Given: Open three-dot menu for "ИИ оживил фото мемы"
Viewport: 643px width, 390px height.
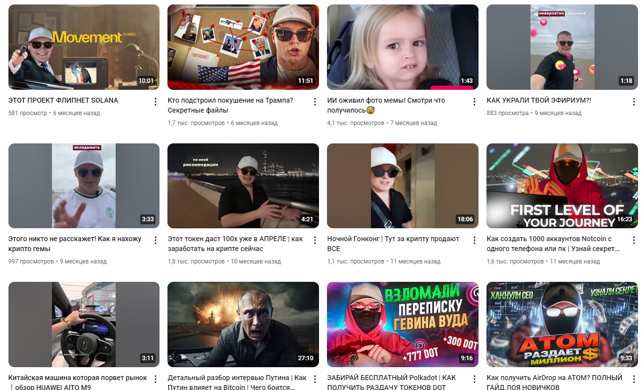Looking at the screenshot, I should tap(474, 102).
